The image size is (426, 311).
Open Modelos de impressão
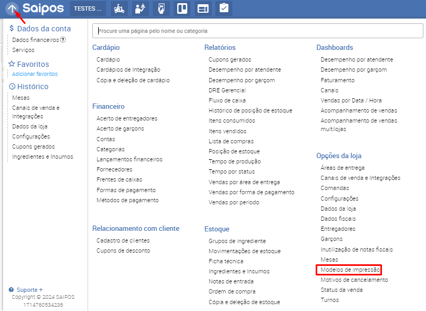[x=350, y=270]
